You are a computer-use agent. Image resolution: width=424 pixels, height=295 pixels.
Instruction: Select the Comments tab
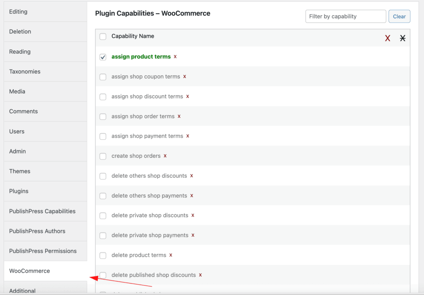46,112
